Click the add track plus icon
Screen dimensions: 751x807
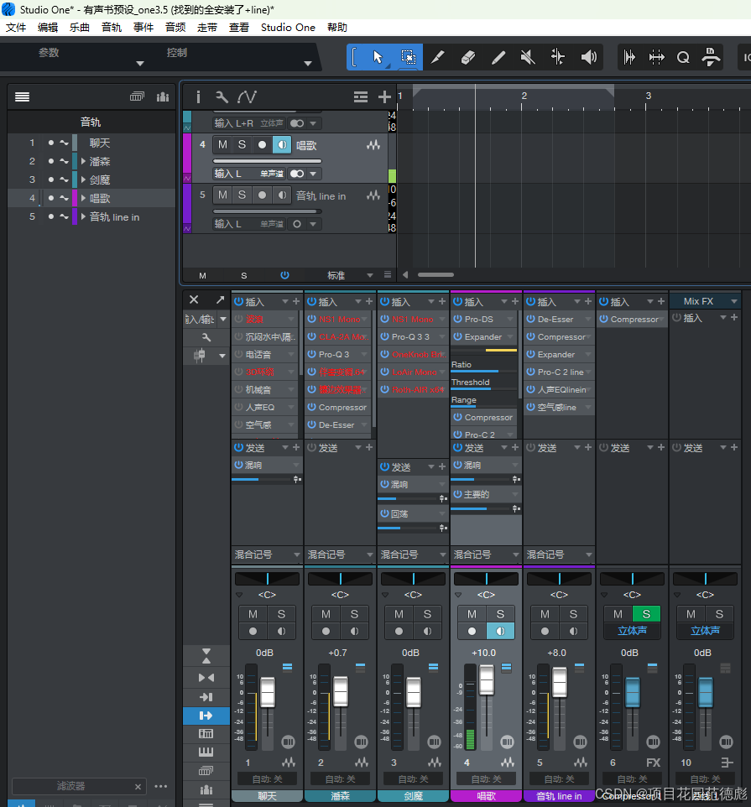(384, 96)
